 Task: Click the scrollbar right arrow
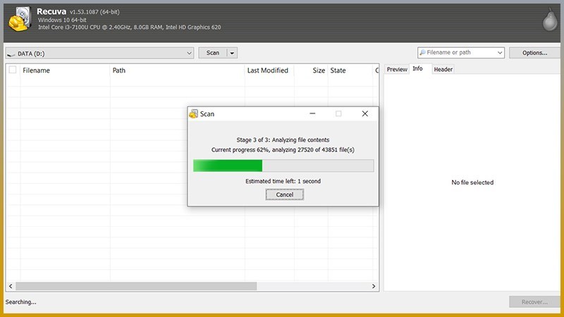374,286
